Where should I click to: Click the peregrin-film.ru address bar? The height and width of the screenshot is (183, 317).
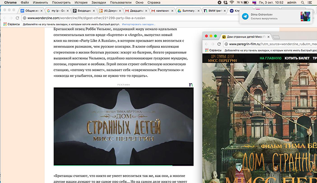click(x=270, y=44)
